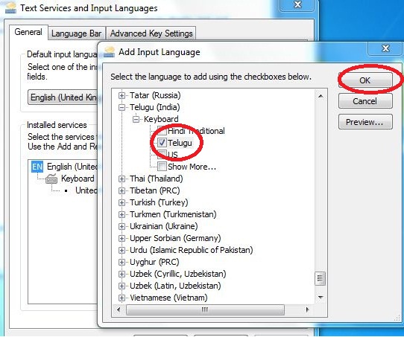Switch to the Language Bar tab
The height and width of the screenshot is (337, 404).
point(77,33)
